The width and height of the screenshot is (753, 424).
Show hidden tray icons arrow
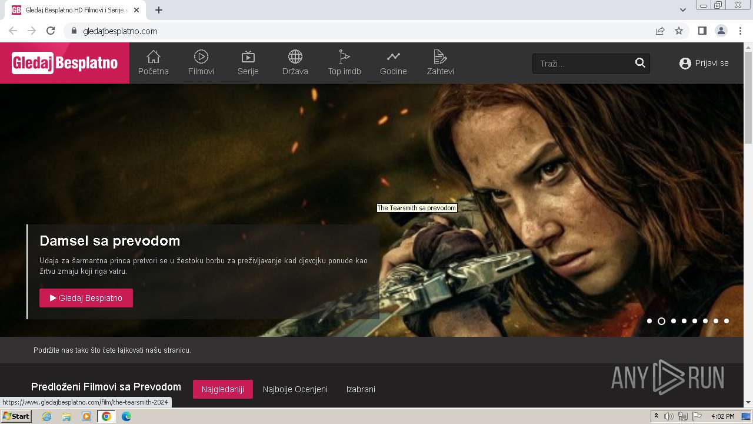click(x=656, y=416)
